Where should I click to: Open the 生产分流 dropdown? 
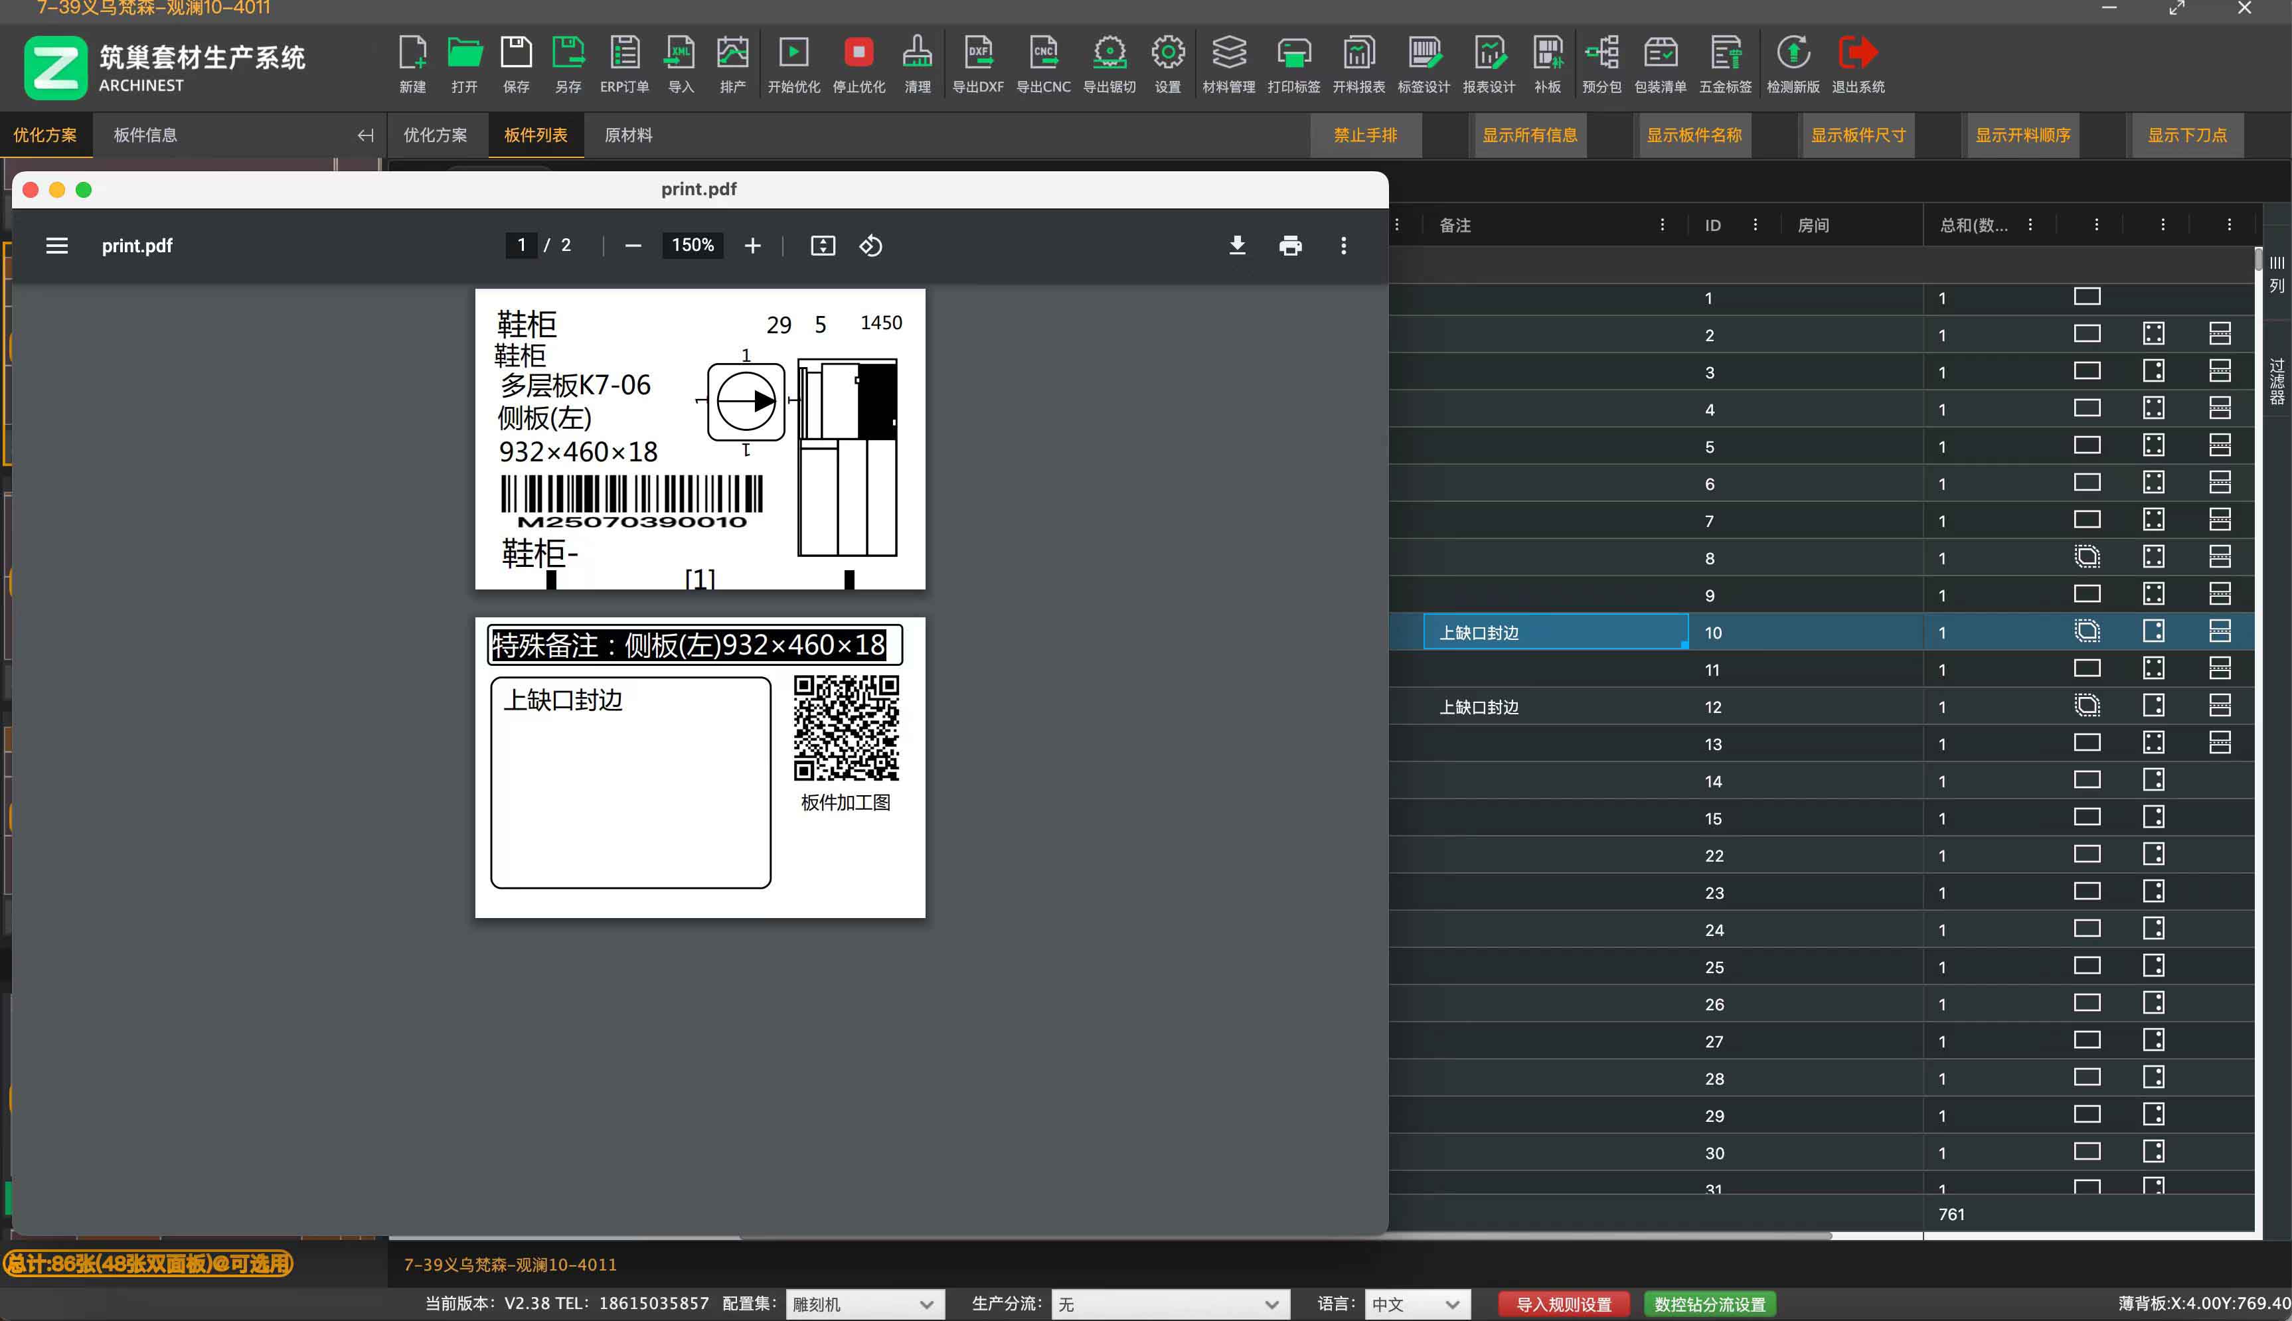pyautogui.click(x=1170, y=1304)
